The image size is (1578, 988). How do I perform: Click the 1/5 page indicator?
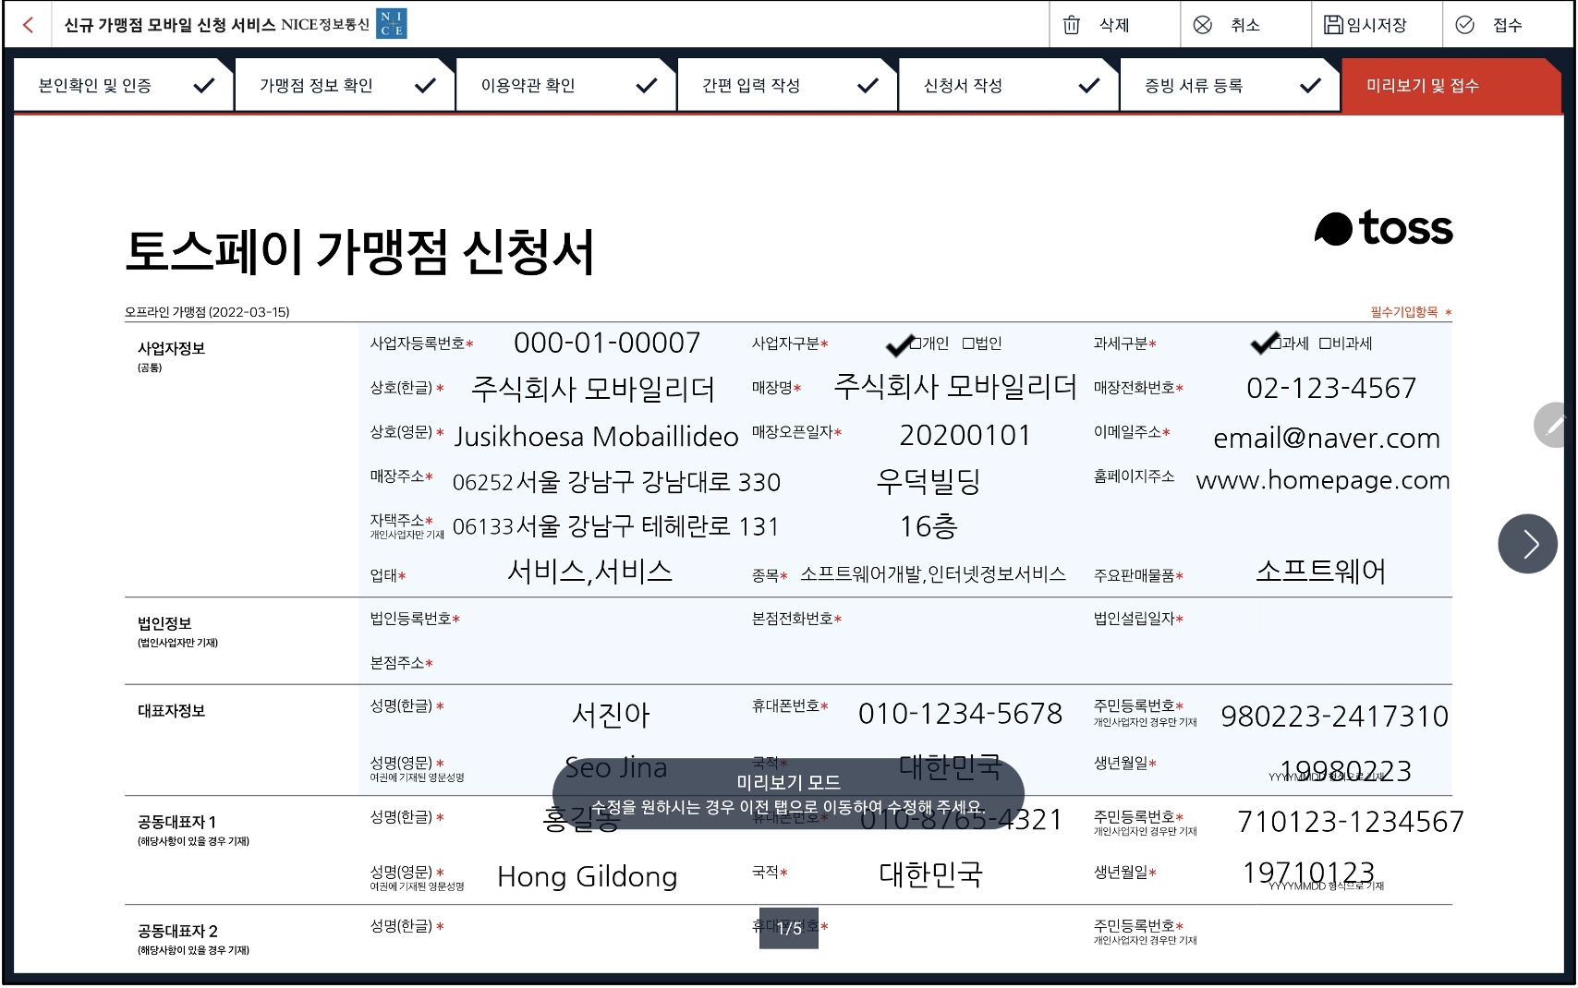point(789,928)
